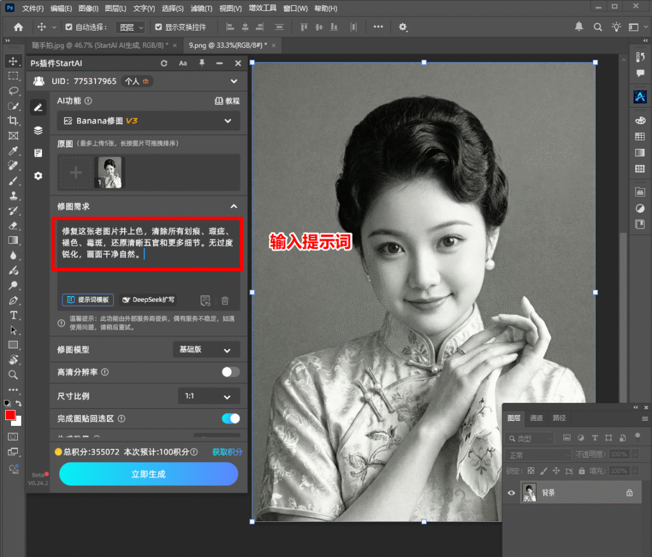Open the 滤镜(T) menu

[x=201, y=8]
